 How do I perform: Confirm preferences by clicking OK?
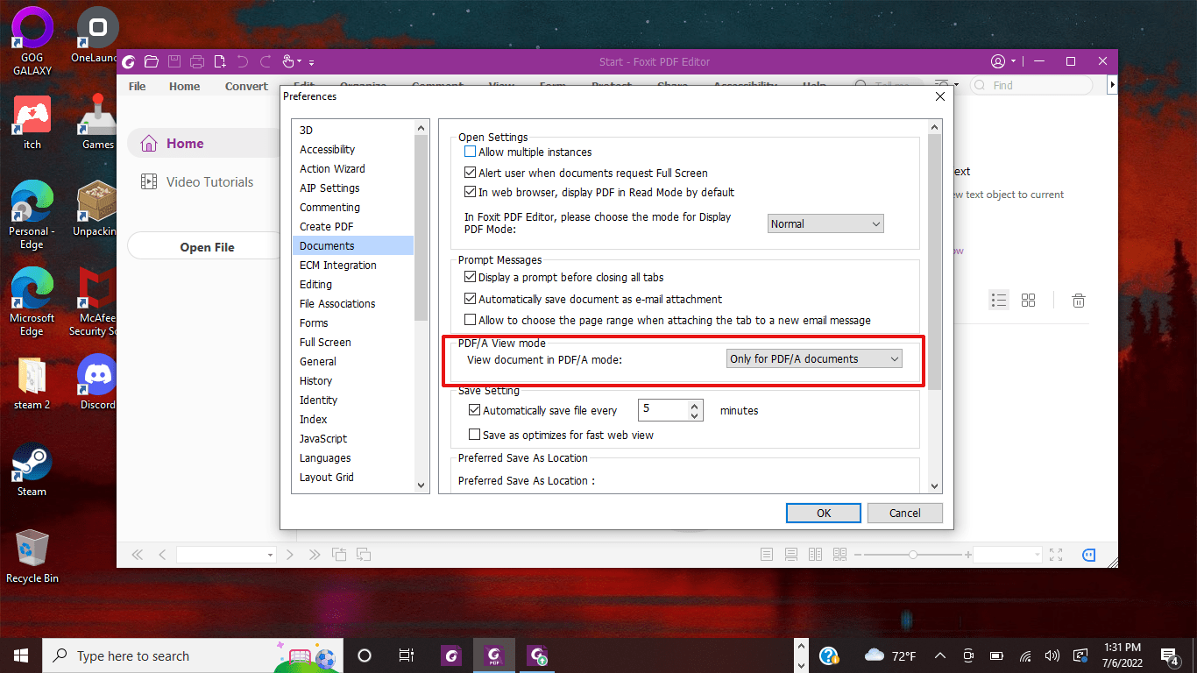pos(823,513)
